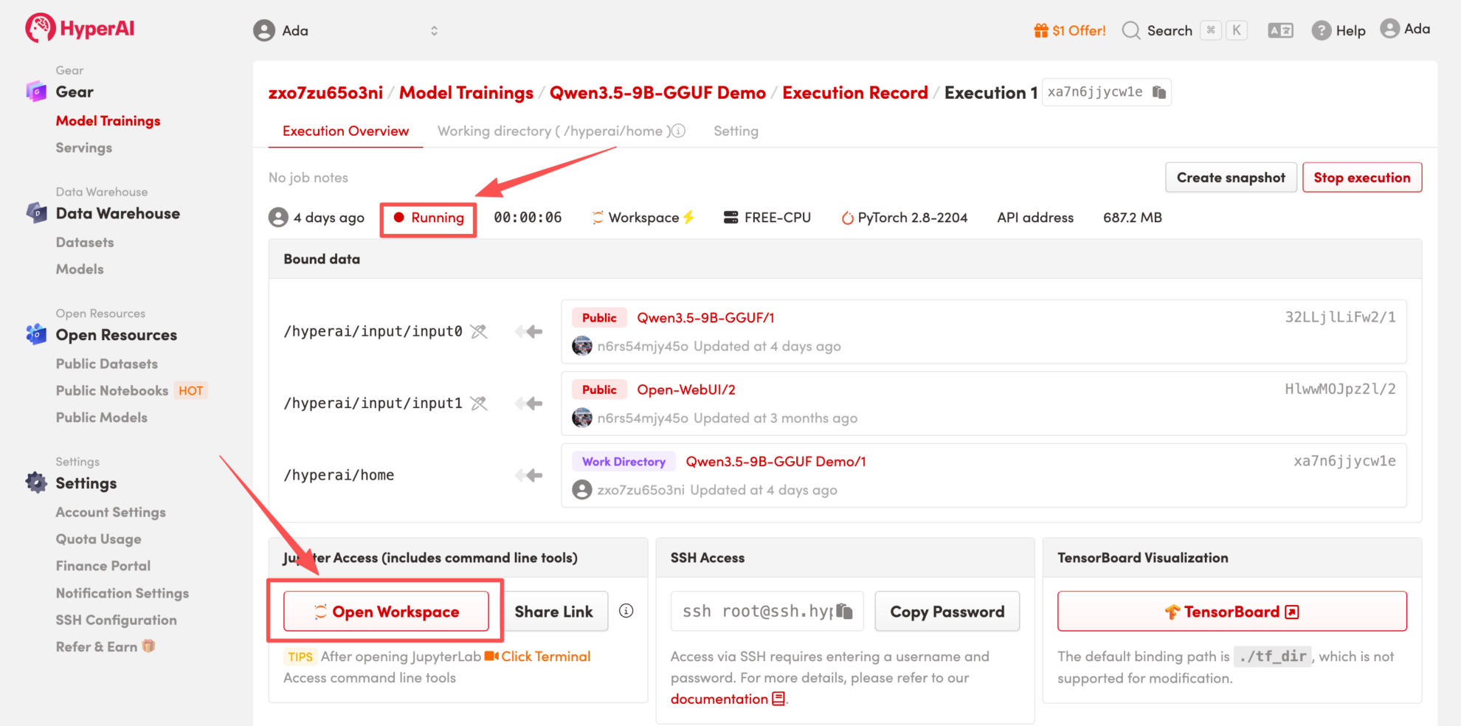Unbind the input1 data mount

click(x=479, y=404)
